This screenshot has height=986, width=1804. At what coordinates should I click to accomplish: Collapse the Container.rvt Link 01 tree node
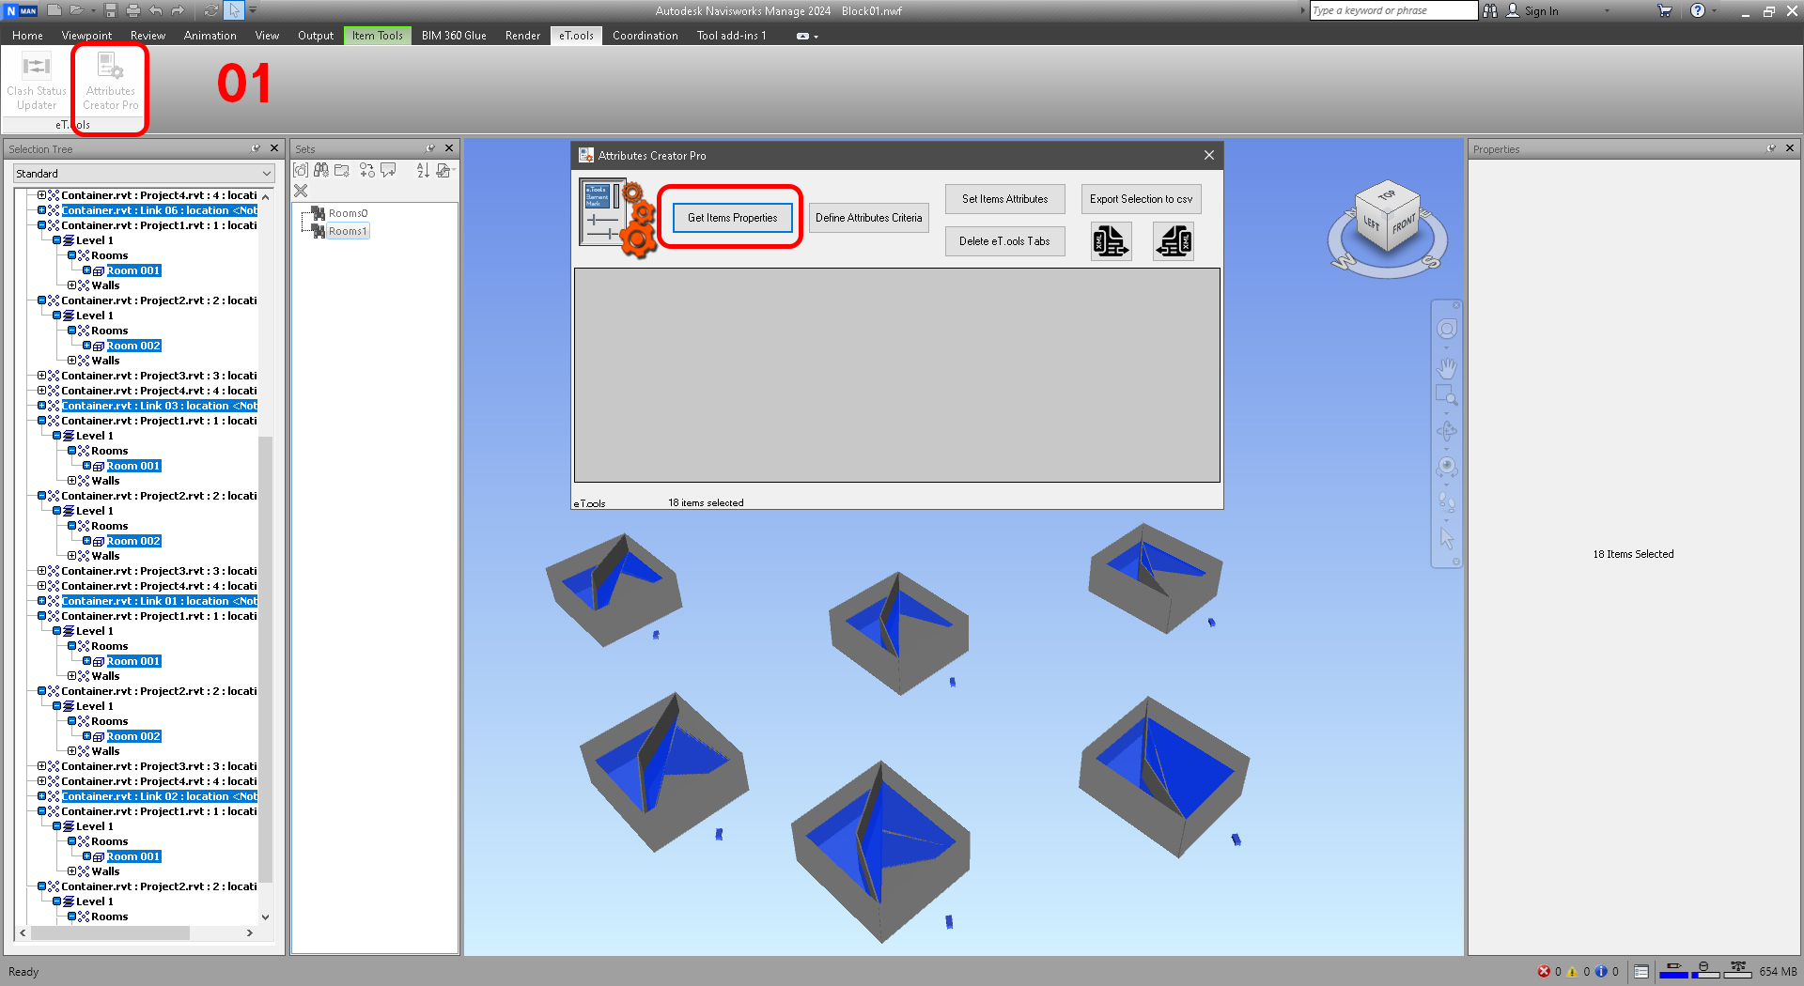pyautogui.click(x=41, y=601)
